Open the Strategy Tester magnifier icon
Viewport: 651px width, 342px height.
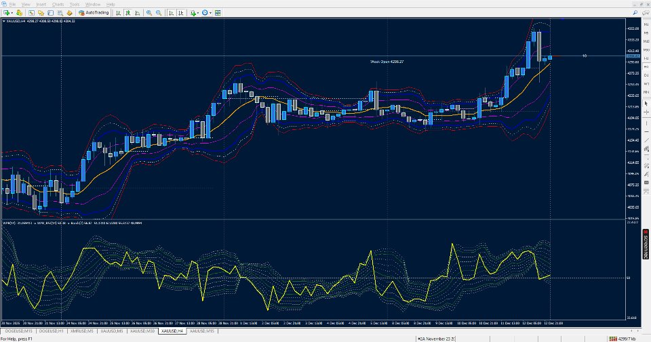60,13
